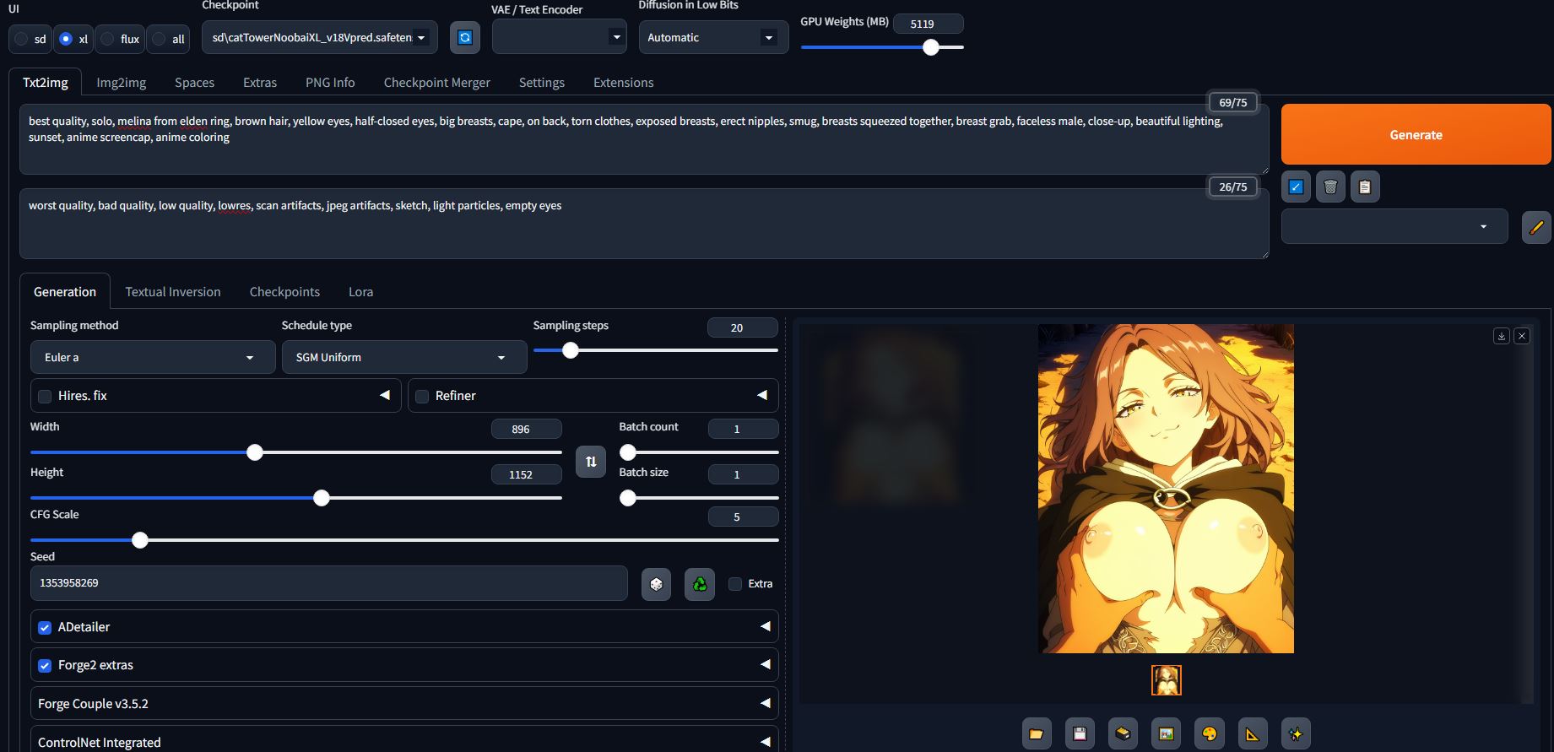Switch to the Img2img tab

(122, 82)
